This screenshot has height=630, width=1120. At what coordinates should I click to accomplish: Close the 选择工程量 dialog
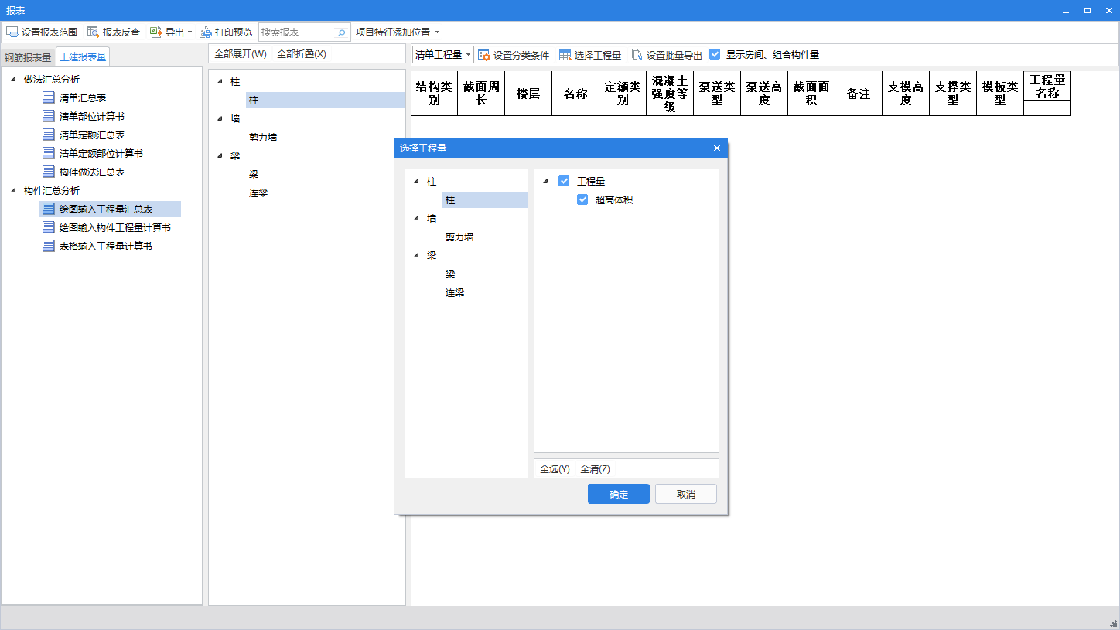point(716,148)
